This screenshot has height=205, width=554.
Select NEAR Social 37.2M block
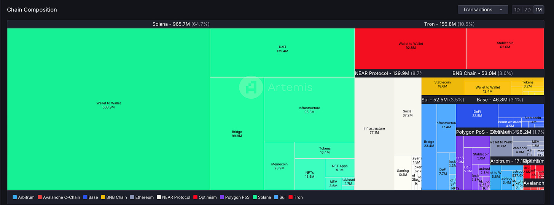click(408, 116)
